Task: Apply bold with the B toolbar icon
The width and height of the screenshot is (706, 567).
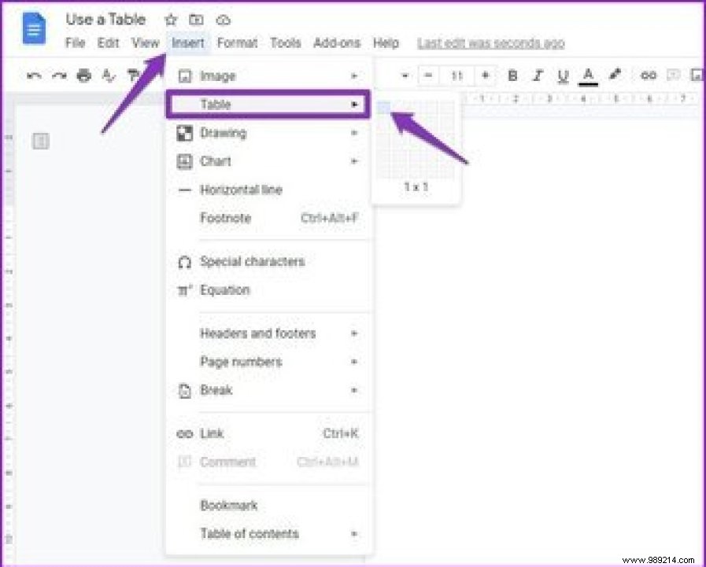Action: [x=512, y=75]
